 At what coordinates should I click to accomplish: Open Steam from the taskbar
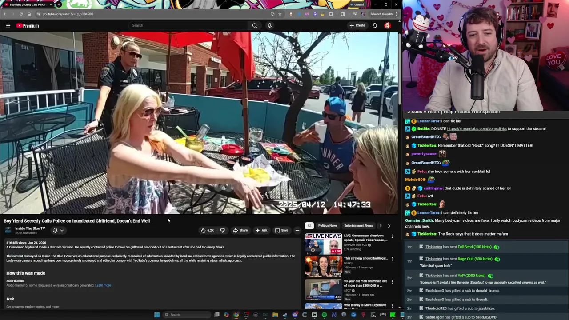(285, 315)
